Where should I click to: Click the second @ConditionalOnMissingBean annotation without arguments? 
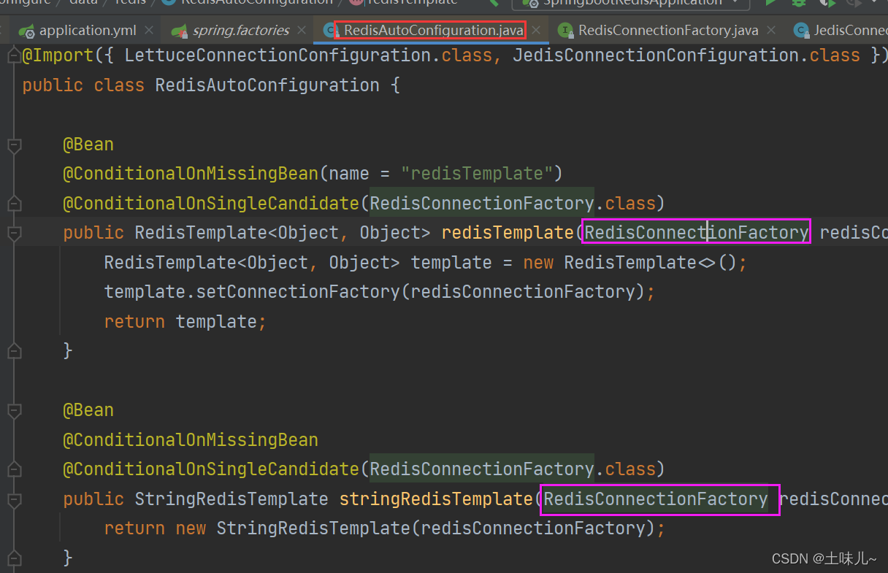point(191,440)
